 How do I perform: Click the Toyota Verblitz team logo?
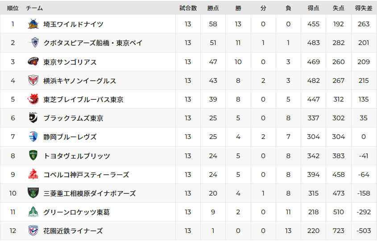pos(33,156)
